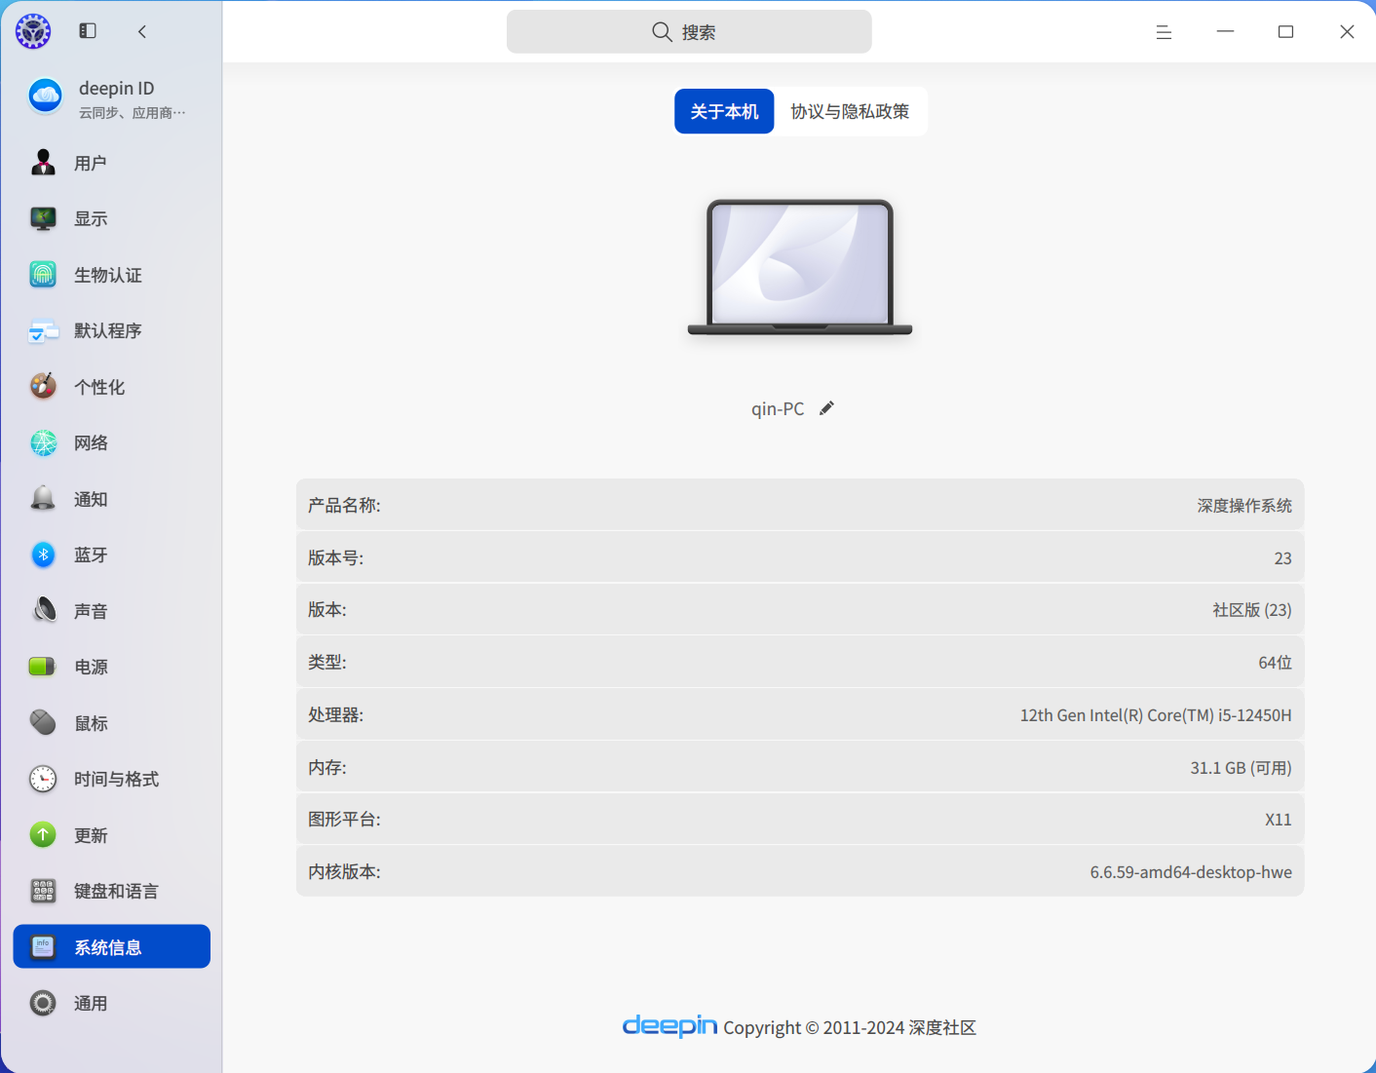Open 用户 settings icon
The width and height of the screenshot is (1376, 1073).
point(43,163)
